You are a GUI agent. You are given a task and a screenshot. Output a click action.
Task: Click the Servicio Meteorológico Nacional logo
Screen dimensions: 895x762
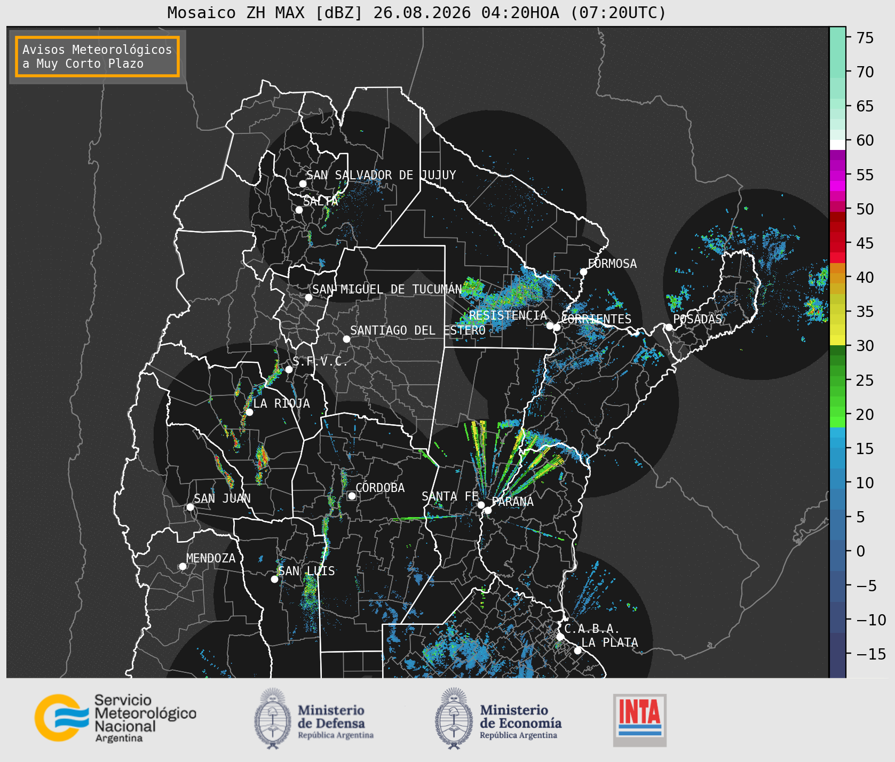(x=115, y=718)
